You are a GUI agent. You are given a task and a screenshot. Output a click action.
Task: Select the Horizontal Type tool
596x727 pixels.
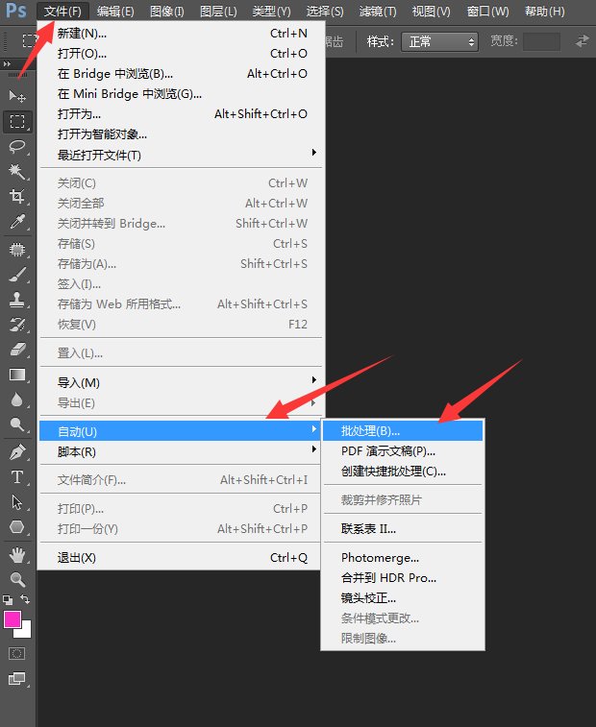(x=17, y=477)
